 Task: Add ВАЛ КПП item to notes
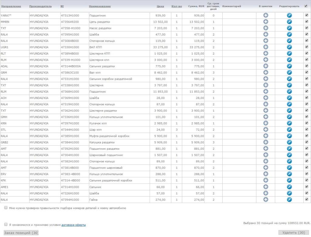(265, 47)
